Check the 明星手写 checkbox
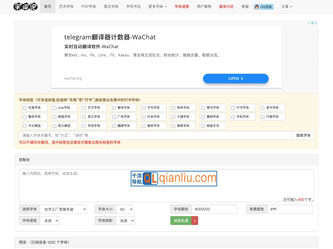Screen dimensions: 333x249 pos(203,126)
